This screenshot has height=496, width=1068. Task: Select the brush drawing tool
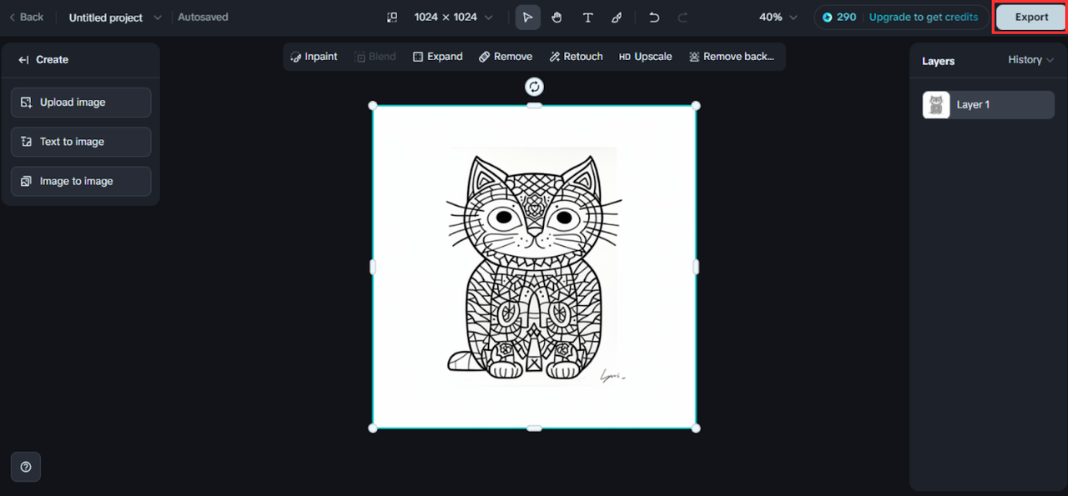617,18
